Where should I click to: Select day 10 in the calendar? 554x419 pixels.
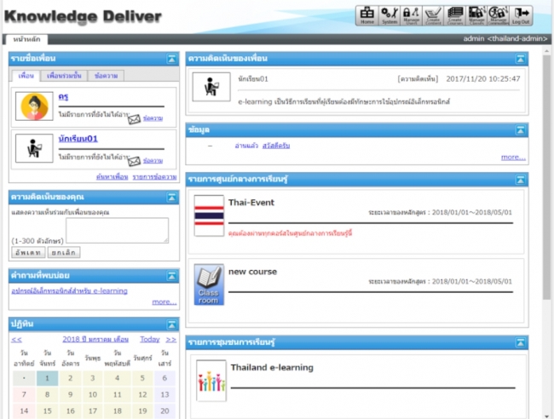click(x=93, y=394)
